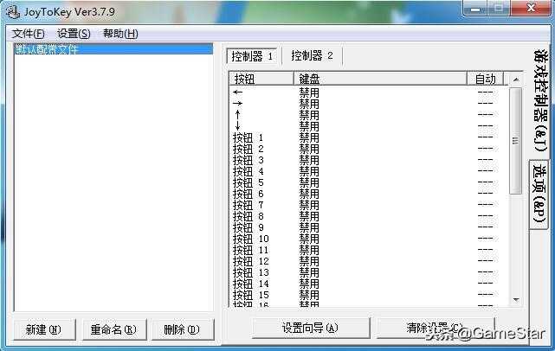Select the 按钮 9 row

369,227
